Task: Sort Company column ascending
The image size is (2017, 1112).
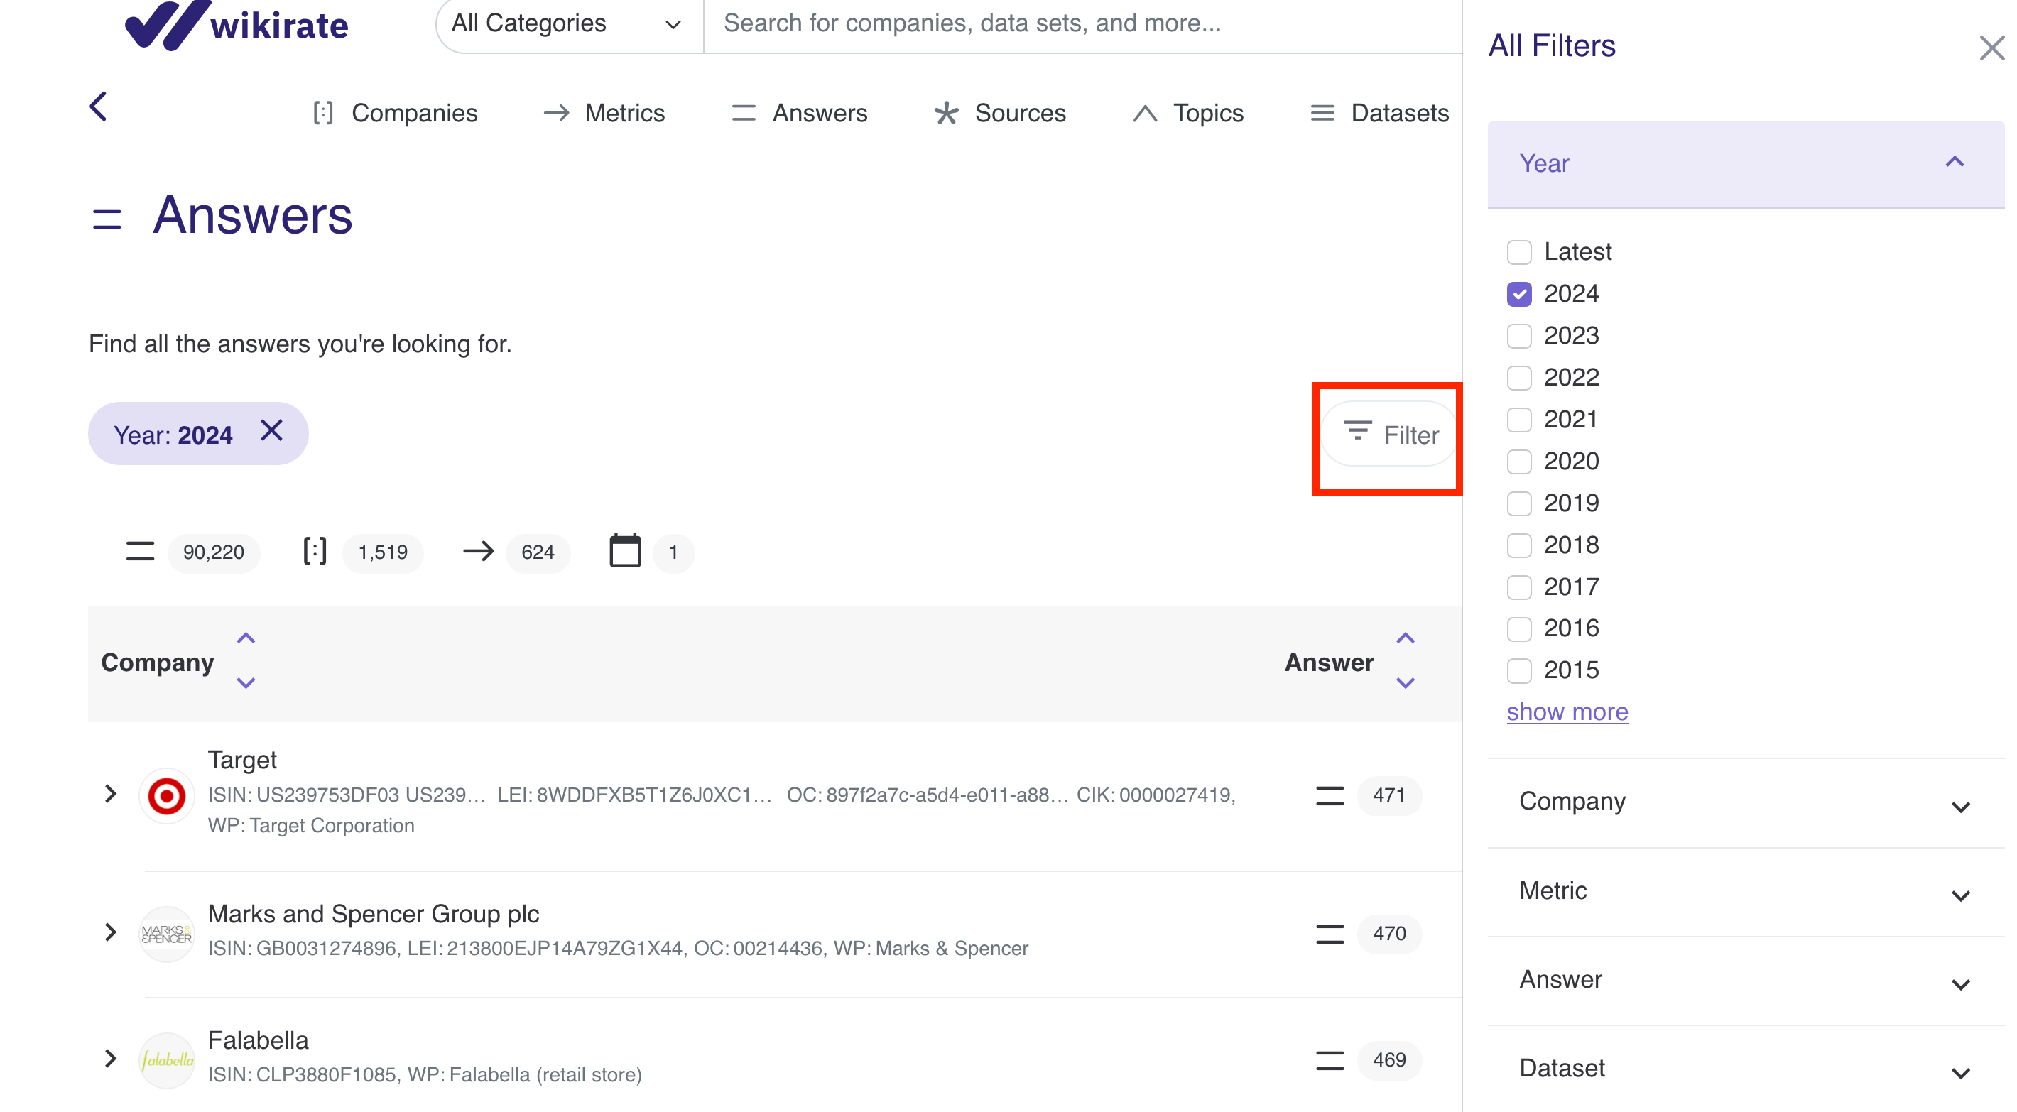Action: click(246, 638)
